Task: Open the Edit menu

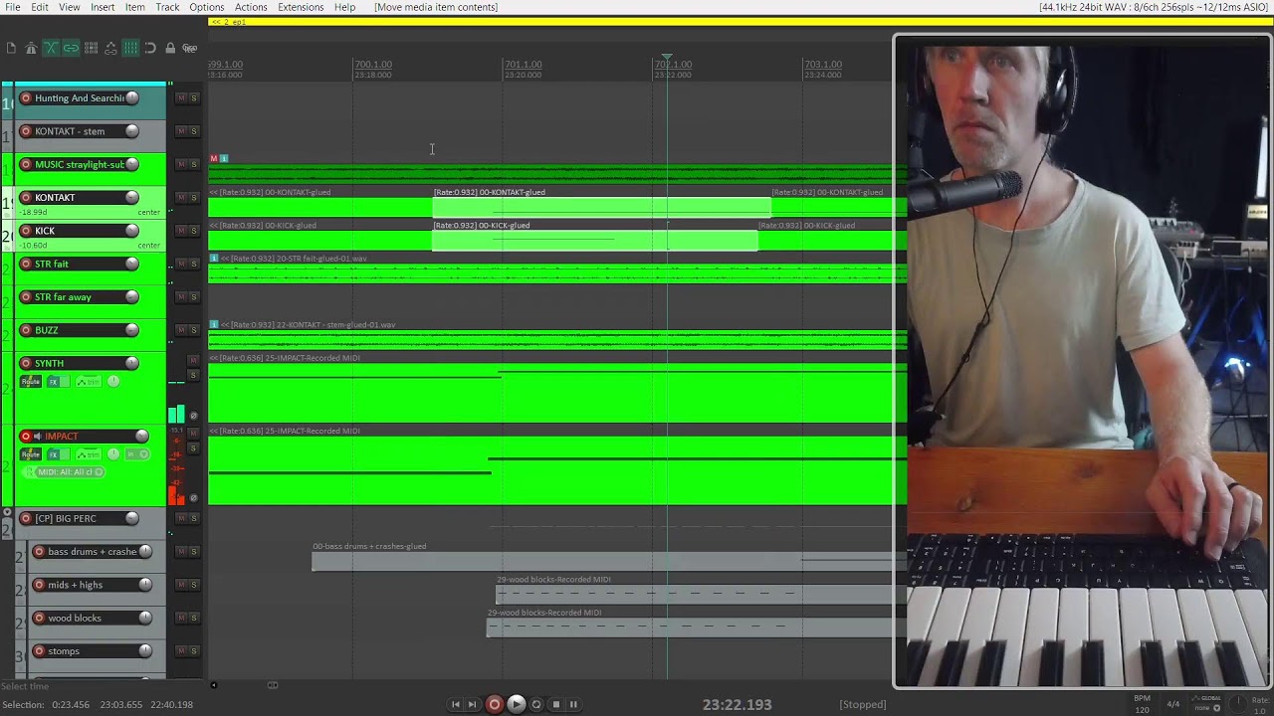Action: coord(40,7)
